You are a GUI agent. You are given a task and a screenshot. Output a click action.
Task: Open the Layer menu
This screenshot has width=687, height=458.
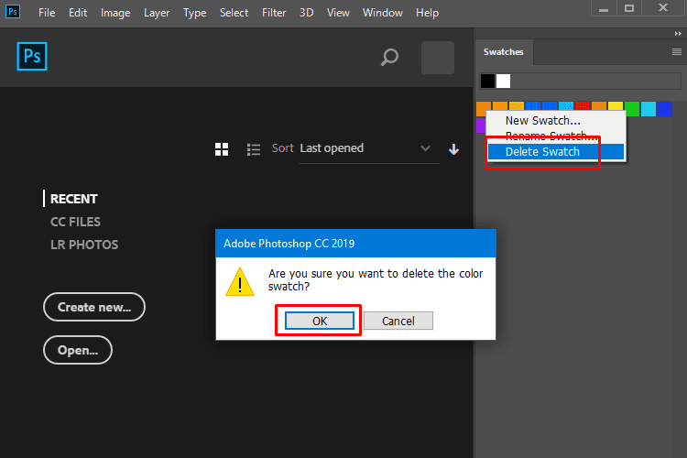click(157, 13)
